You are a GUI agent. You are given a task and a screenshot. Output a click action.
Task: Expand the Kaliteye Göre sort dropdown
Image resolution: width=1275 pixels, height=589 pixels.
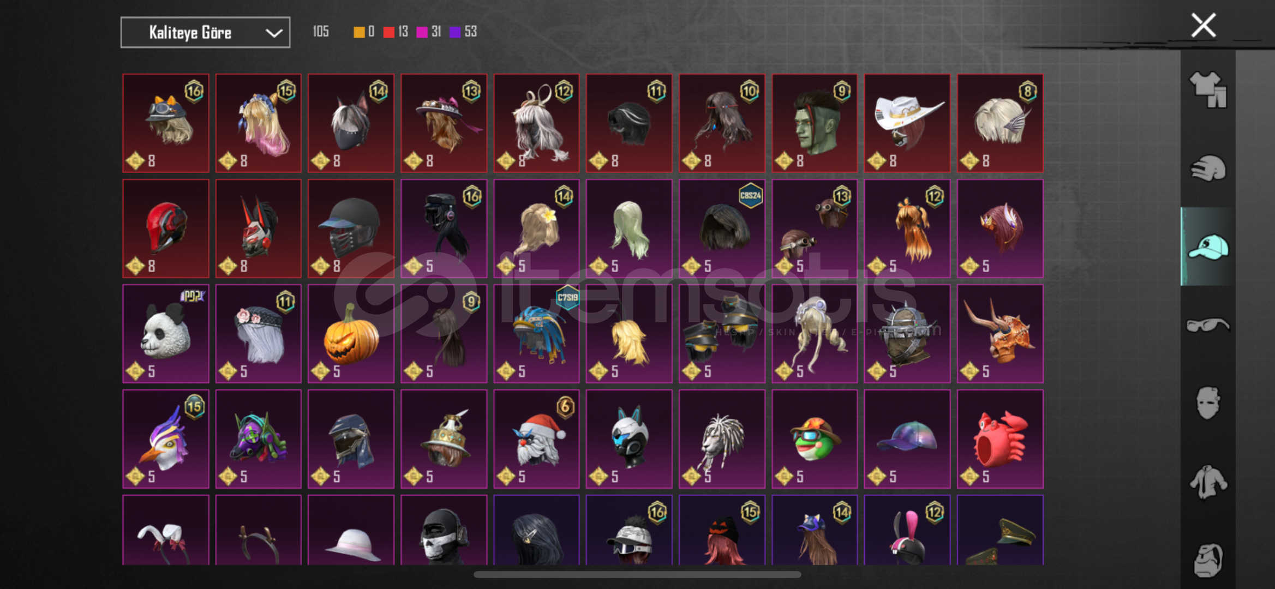tap(205, 33)
